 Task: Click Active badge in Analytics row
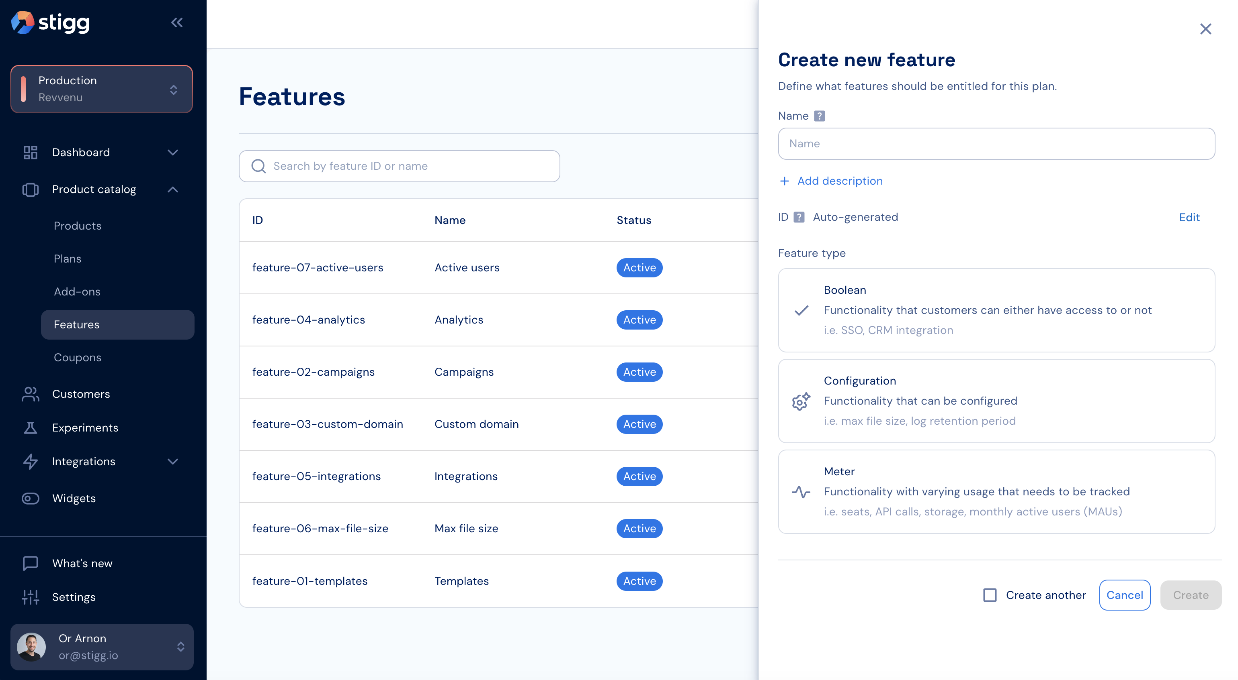(x=639, y=320)
